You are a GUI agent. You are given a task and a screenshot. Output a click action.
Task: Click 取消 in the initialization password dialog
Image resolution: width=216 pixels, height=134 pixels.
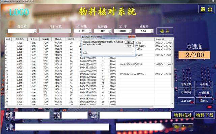(129, 46)
